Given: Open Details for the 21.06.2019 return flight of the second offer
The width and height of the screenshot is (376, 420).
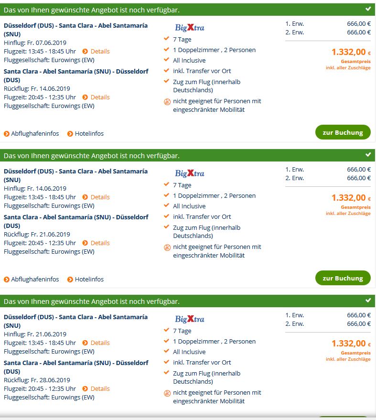Looking at the screenshot, I should pos(96,243).
